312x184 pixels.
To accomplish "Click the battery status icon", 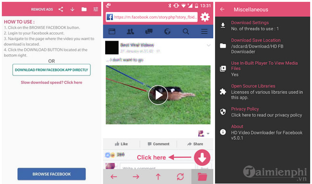I will [196, 6].
